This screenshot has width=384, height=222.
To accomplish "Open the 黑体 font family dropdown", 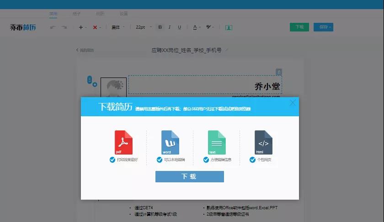I will click(117, 27).
